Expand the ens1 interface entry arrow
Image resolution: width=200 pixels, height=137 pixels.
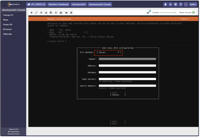tap(85, 32)
